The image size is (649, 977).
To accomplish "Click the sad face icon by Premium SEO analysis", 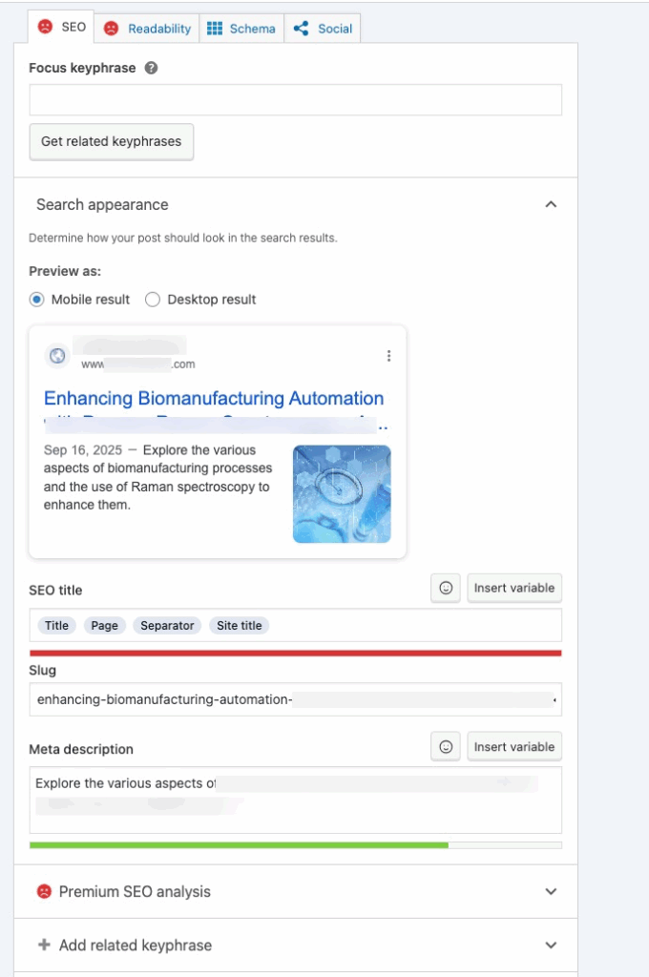I will 44,892.
